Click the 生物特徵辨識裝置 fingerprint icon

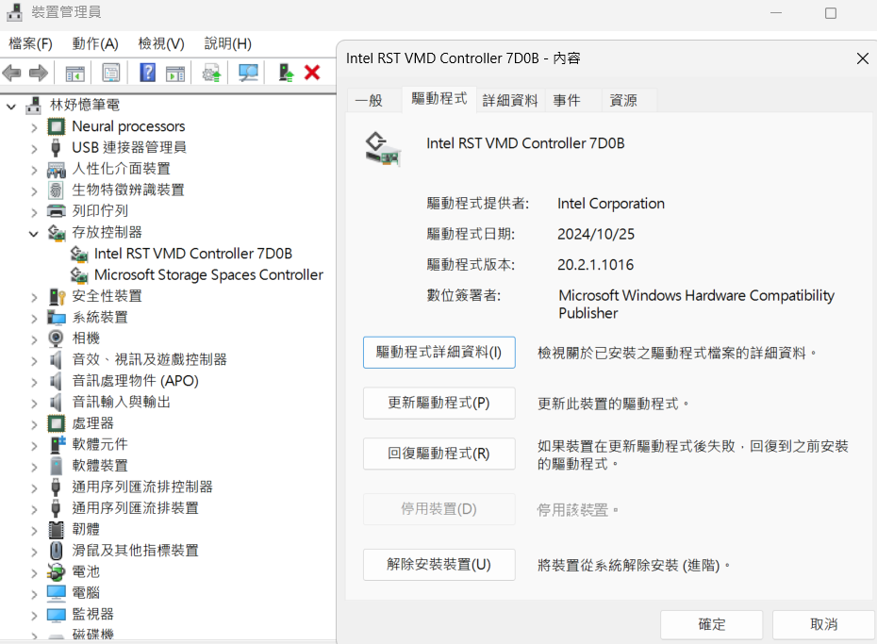(x=56, y=190)
